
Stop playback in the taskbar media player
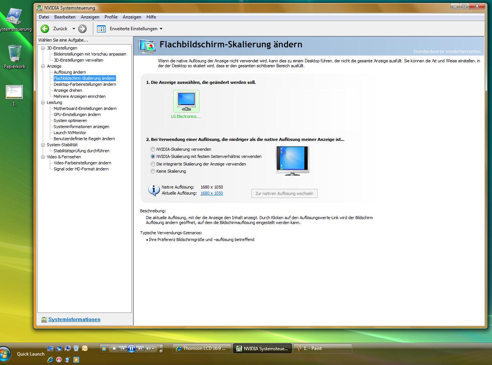coord(114,348)
